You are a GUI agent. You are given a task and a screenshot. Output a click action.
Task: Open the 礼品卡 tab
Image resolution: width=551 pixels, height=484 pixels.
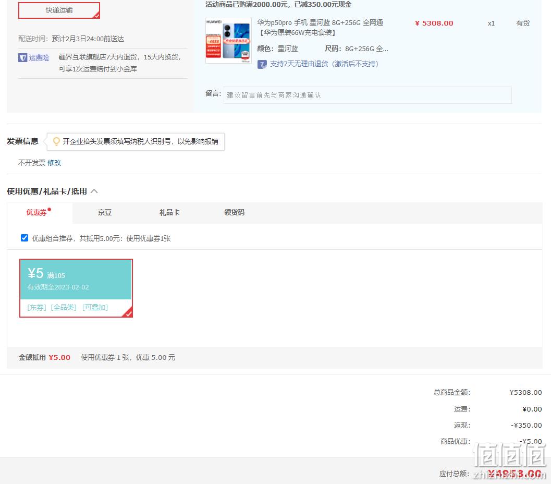[169, 213]
